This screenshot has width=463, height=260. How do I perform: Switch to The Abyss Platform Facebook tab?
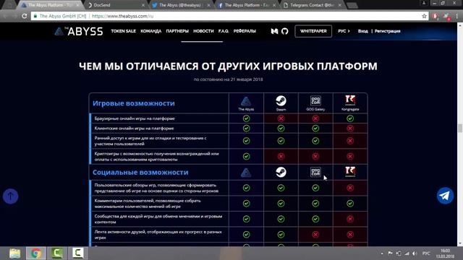point(246,5)
